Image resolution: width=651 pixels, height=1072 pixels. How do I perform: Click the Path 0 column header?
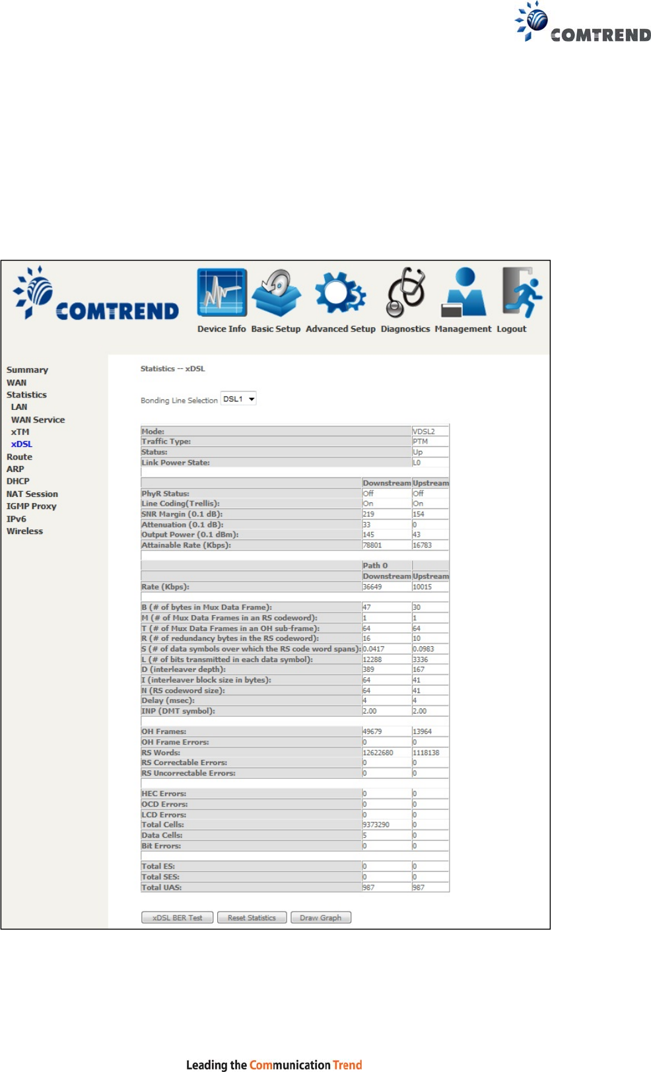[375, 566]
